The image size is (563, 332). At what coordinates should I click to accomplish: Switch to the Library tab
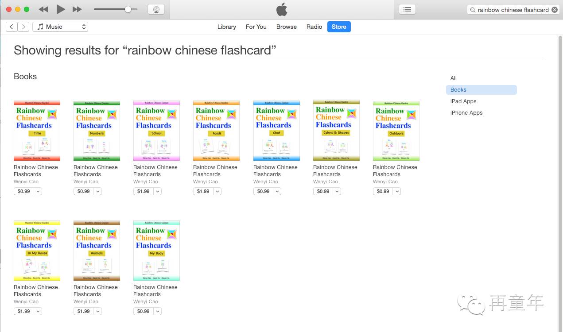[227, 27]
